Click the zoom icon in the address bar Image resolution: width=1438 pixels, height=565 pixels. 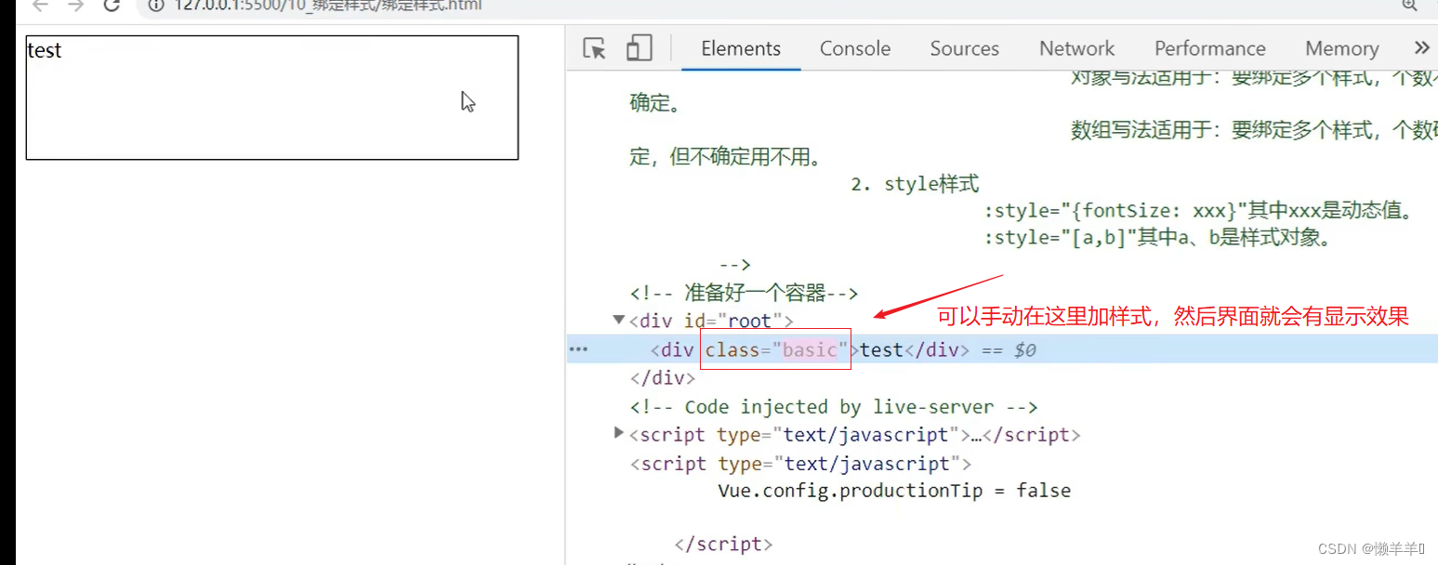(x=1409, y=7)
